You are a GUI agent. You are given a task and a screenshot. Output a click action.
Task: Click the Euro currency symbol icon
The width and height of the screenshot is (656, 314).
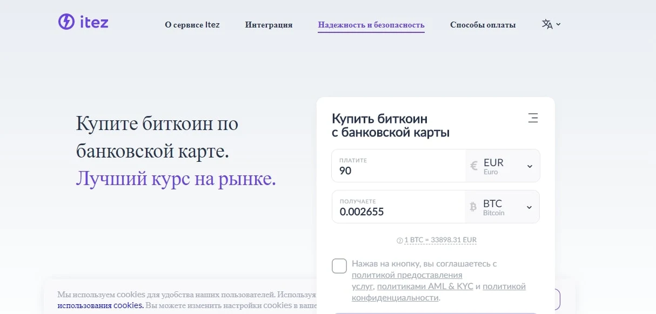tap(474, 166)
